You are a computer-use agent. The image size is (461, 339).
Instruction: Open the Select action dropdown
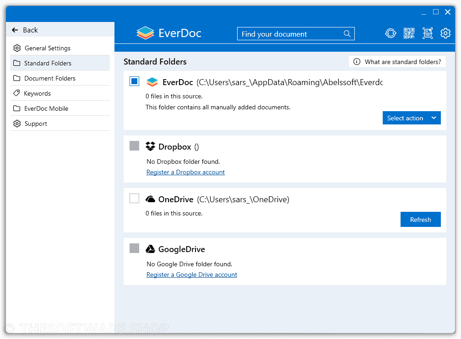(x=412, y=118)
